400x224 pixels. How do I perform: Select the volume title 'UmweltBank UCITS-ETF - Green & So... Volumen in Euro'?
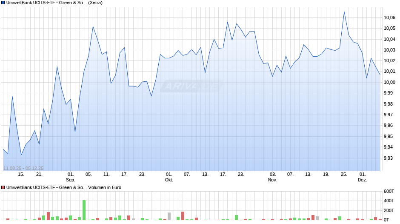click(64, 187)
